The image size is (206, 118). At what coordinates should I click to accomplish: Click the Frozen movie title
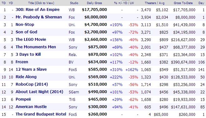(x=22, y=62)
